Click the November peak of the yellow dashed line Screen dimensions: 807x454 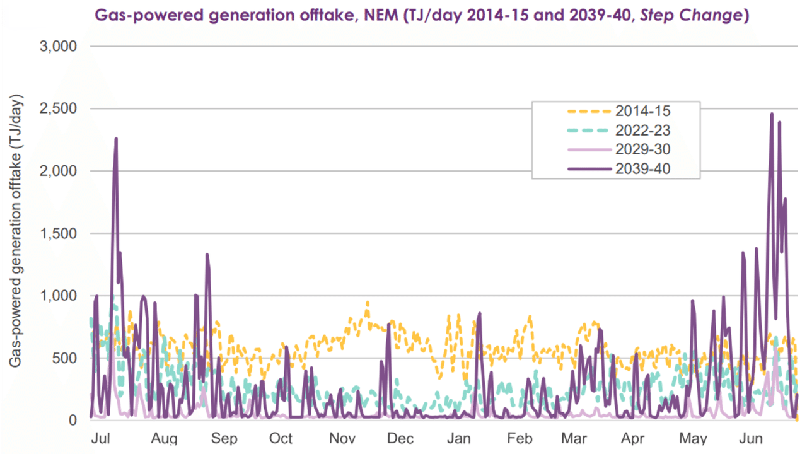[x=367, y=303]
